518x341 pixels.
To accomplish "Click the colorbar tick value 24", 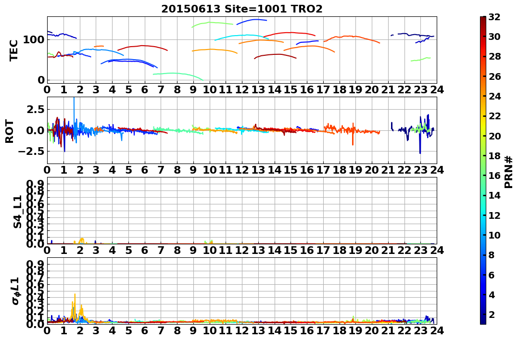I will coord(494,96).
